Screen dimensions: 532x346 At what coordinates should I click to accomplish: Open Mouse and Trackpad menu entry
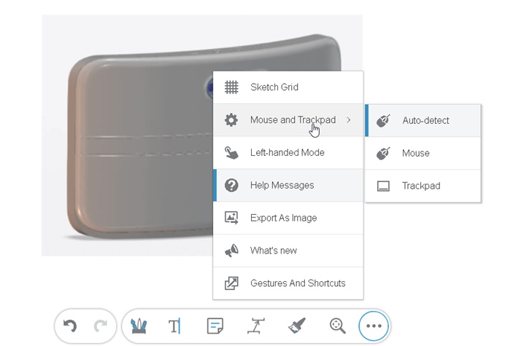tap(288, 120)
